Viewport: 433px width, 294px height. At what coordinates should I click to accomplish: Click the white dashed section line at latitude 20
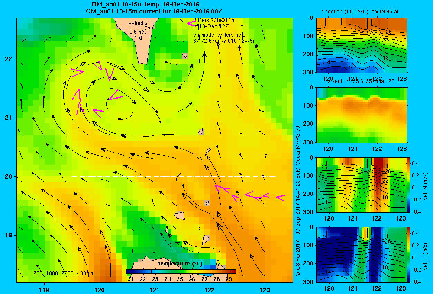(x=174, y=176)
